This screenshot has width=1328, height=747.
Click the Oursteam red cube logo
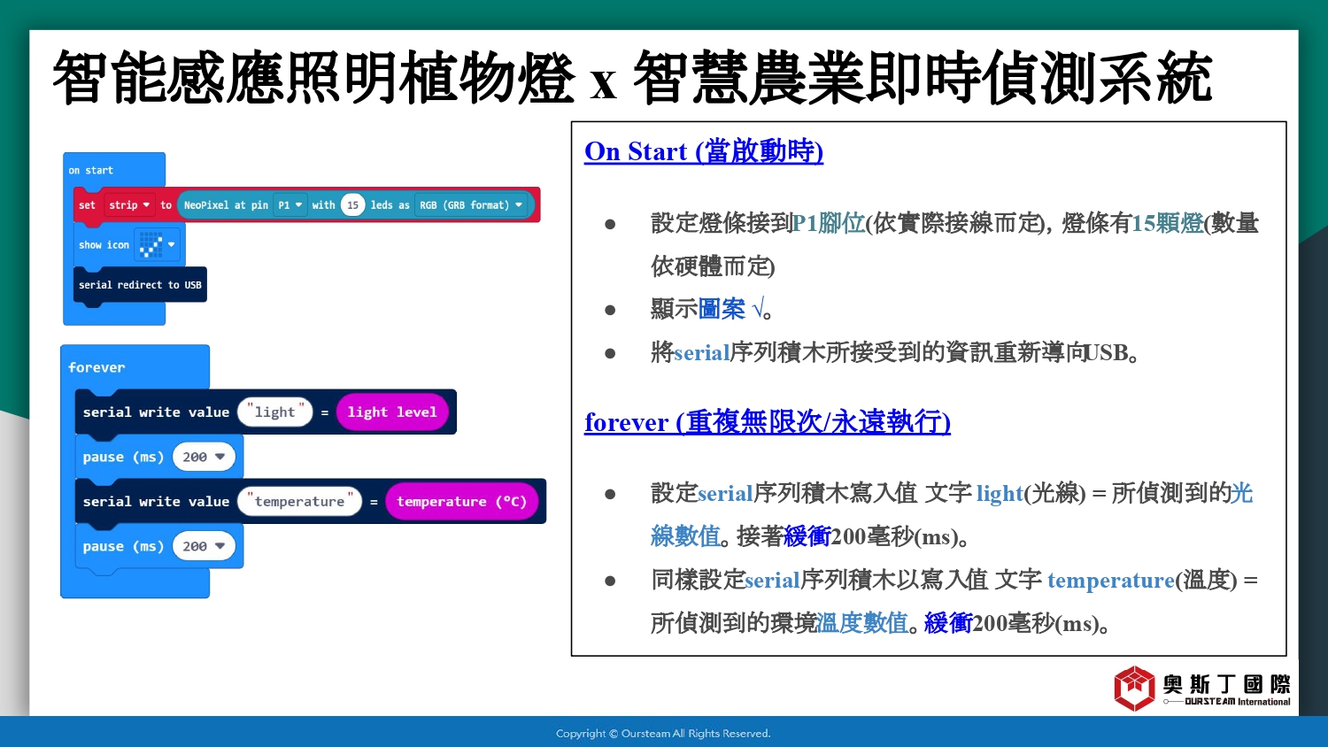1134,689
